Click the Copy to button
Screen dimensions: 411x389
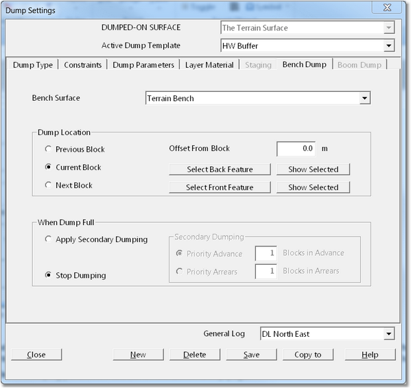[308, 355]
